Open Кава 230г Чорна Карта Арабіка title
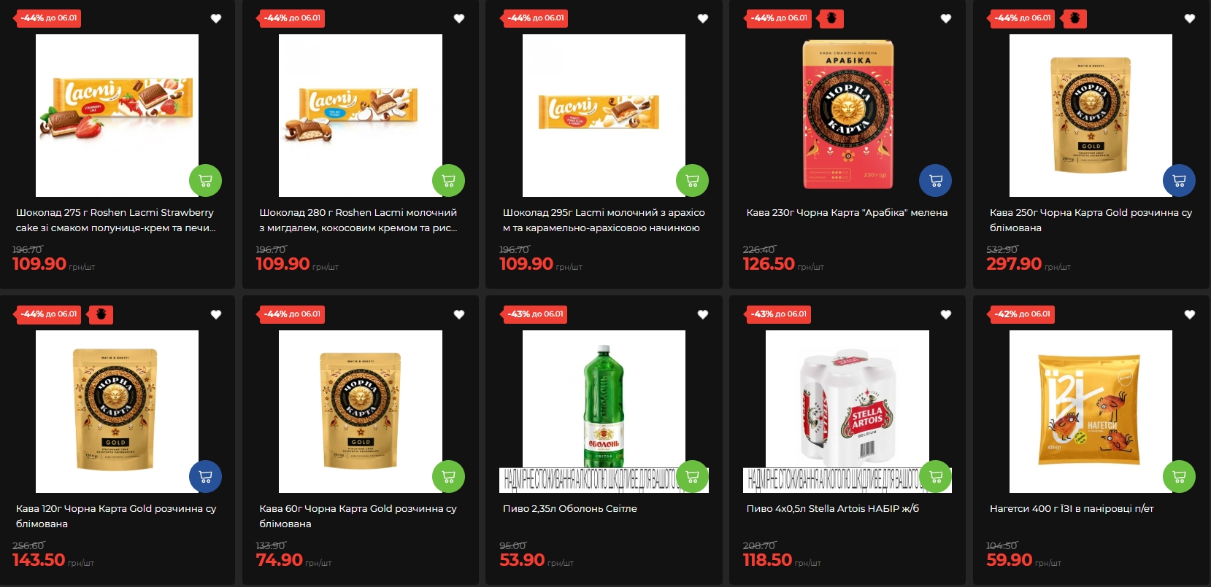The width and height of the screenshot is (1211, 587). [847, 212]
